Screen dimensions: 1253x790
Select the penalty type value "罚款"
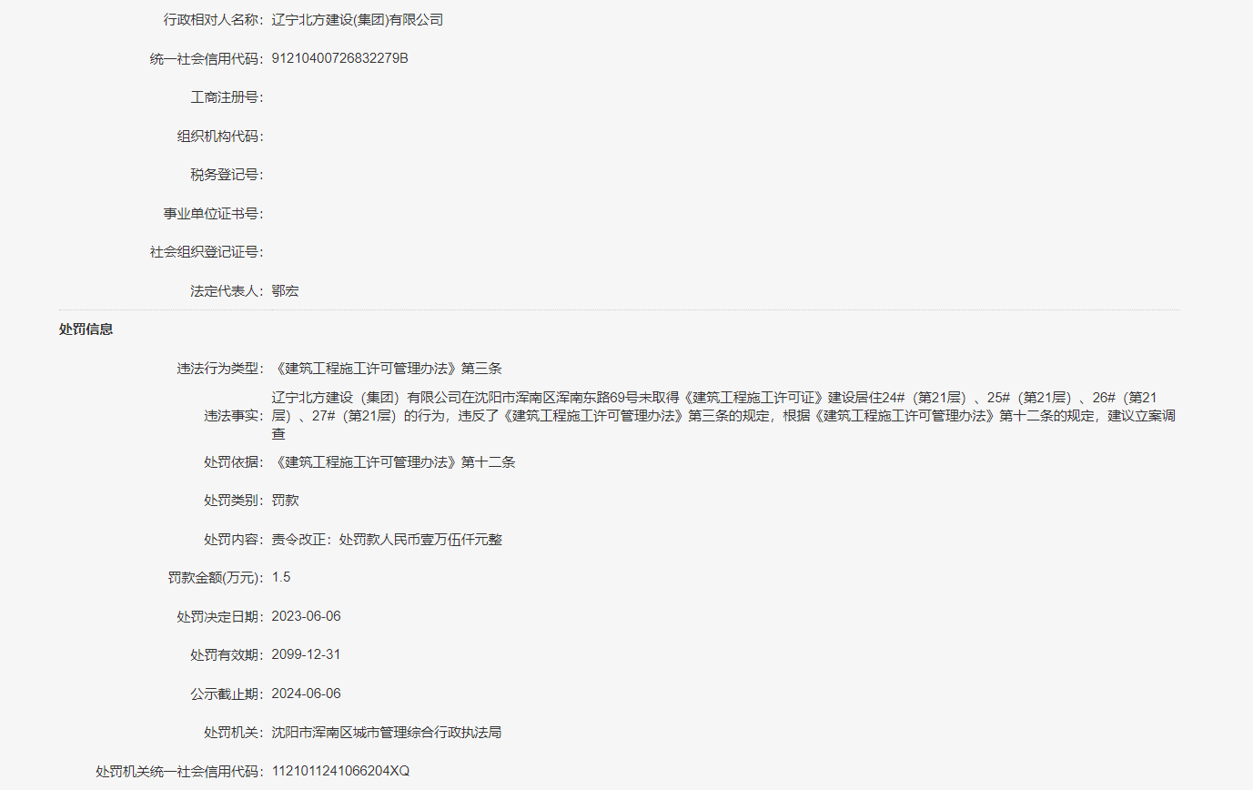click(x=286, y=501)
